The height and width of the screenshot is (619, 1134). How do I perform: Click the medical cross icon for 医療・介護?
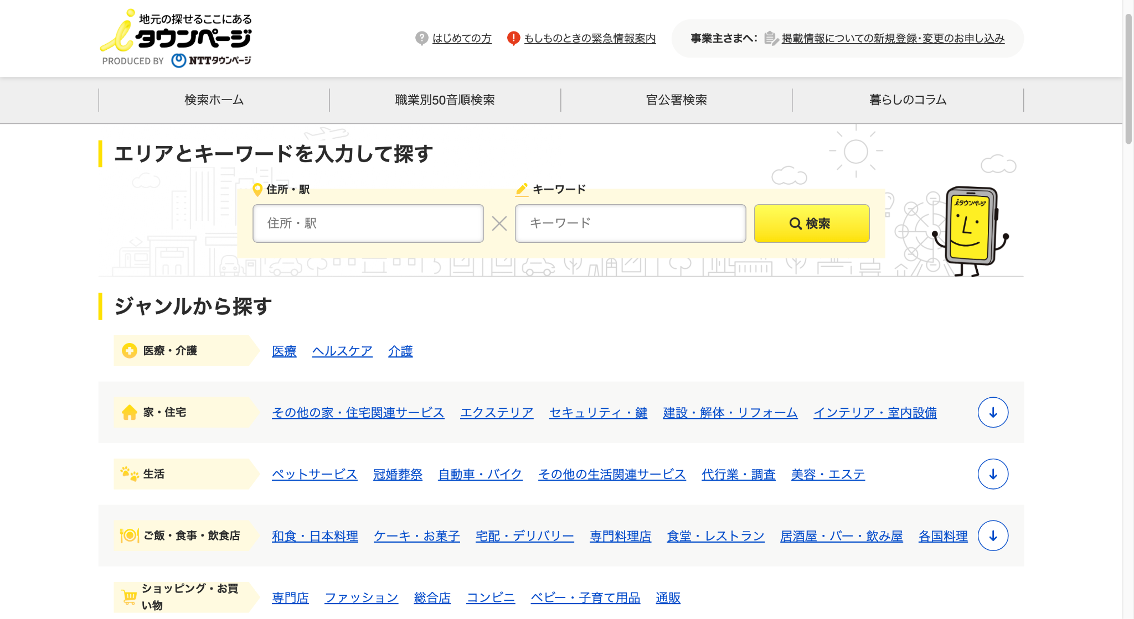[128, 351]
